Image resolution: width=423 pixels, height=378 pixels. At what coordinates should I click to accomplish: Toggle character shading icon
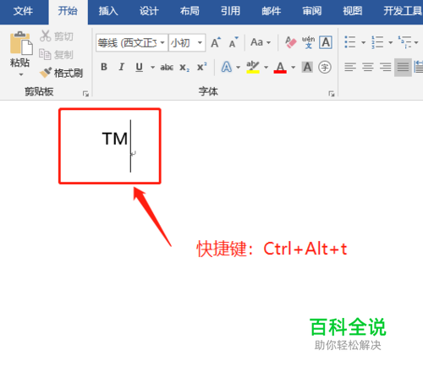tap(307, 67)
